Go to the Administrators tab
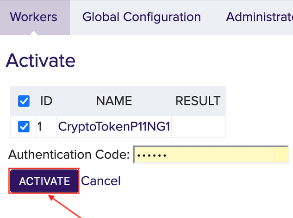This screenshot has height=218, width=293. (x=259, y=17)
